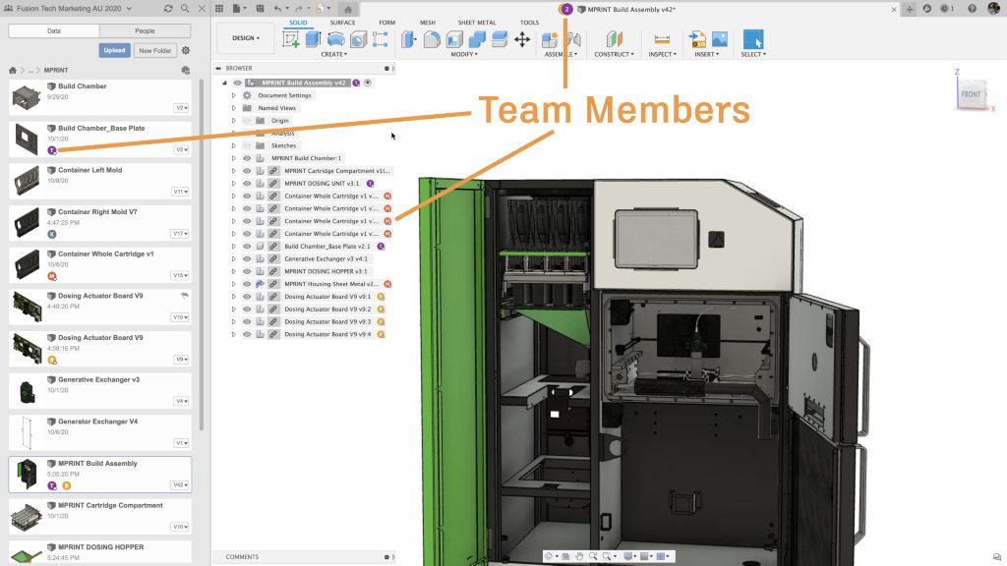Click the Insert Canvas image icon
This screenshot has width=1007, height=566.
tap(720, 39)
